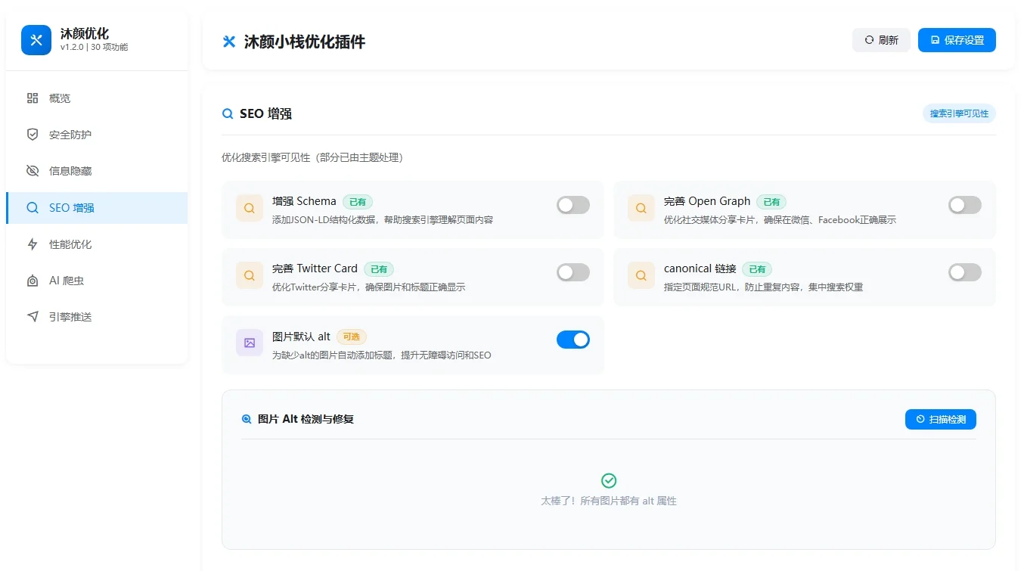The image size is (1024, 571).
Task: Disable the 图片默认 alt toggle
Action: [573, 340]
